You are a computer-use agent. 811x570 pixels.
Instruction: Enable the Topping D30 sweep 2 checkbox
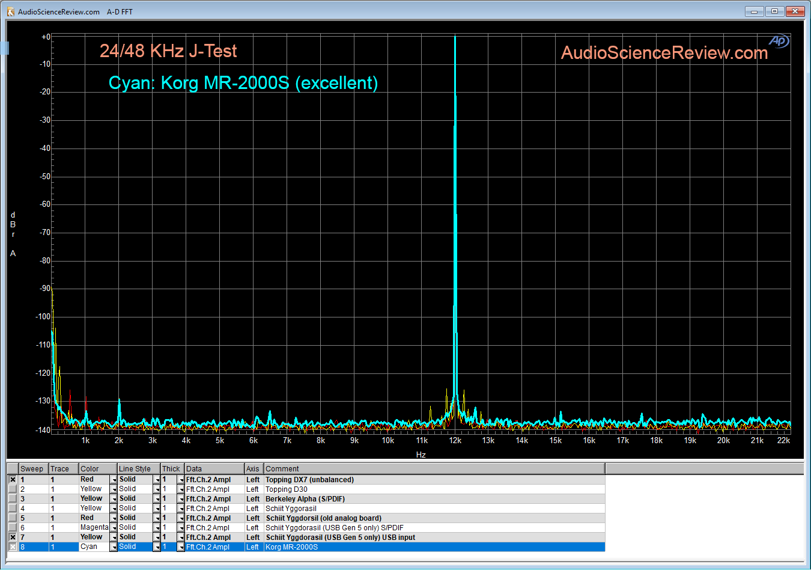[13, 489]
